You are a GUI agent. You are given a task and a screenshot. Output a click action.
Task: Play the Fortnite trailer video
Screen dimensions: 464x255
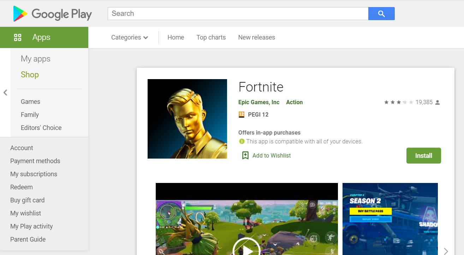click(246, 250)
